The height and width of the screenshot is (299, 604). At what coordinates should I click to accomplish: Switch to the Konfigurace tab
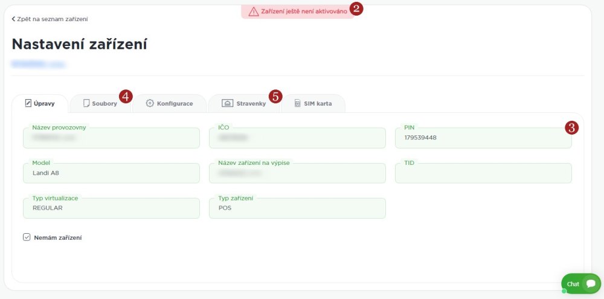[x=170, y=103]
